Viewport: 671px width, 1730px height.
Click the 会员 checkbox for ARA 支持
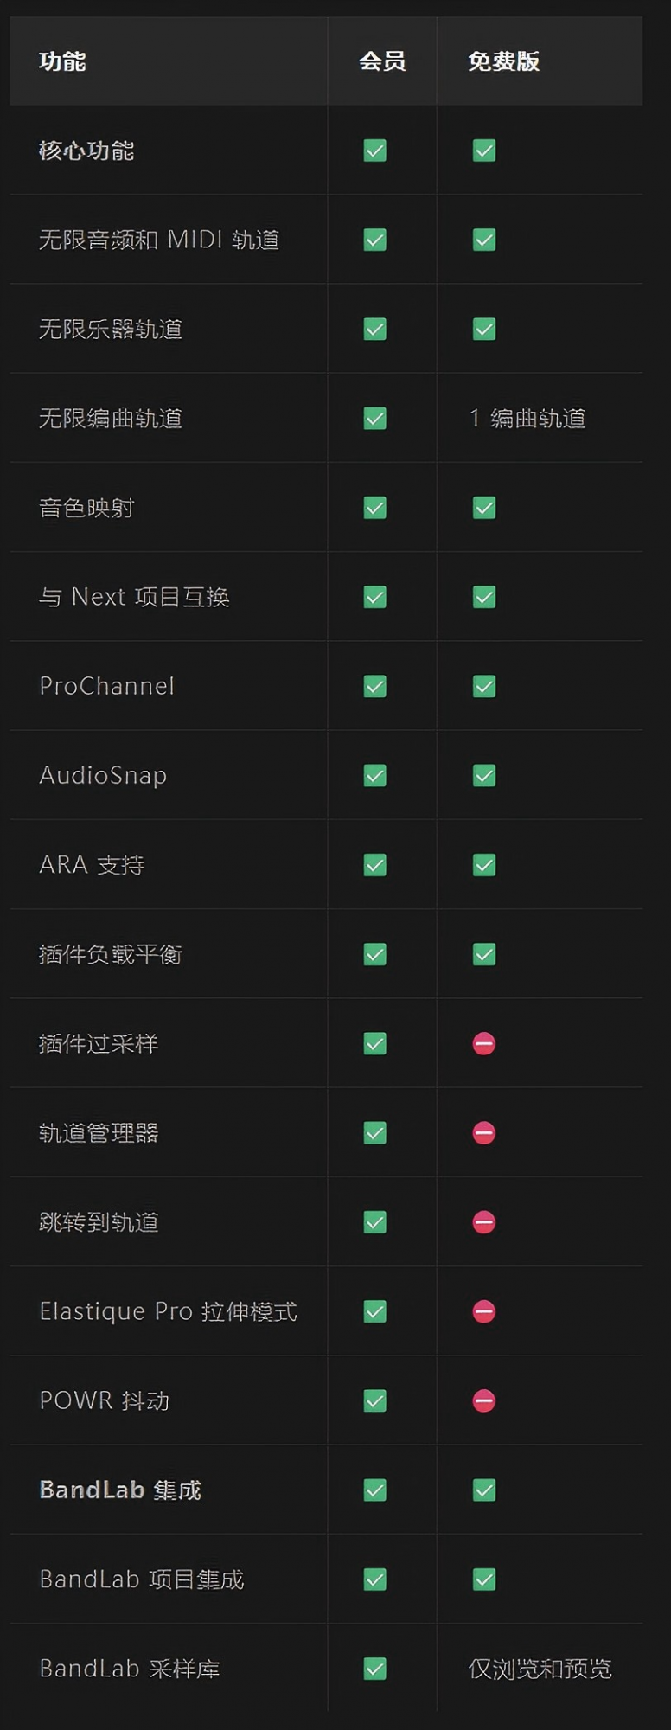pyautogui.click(x=374, y=865)
